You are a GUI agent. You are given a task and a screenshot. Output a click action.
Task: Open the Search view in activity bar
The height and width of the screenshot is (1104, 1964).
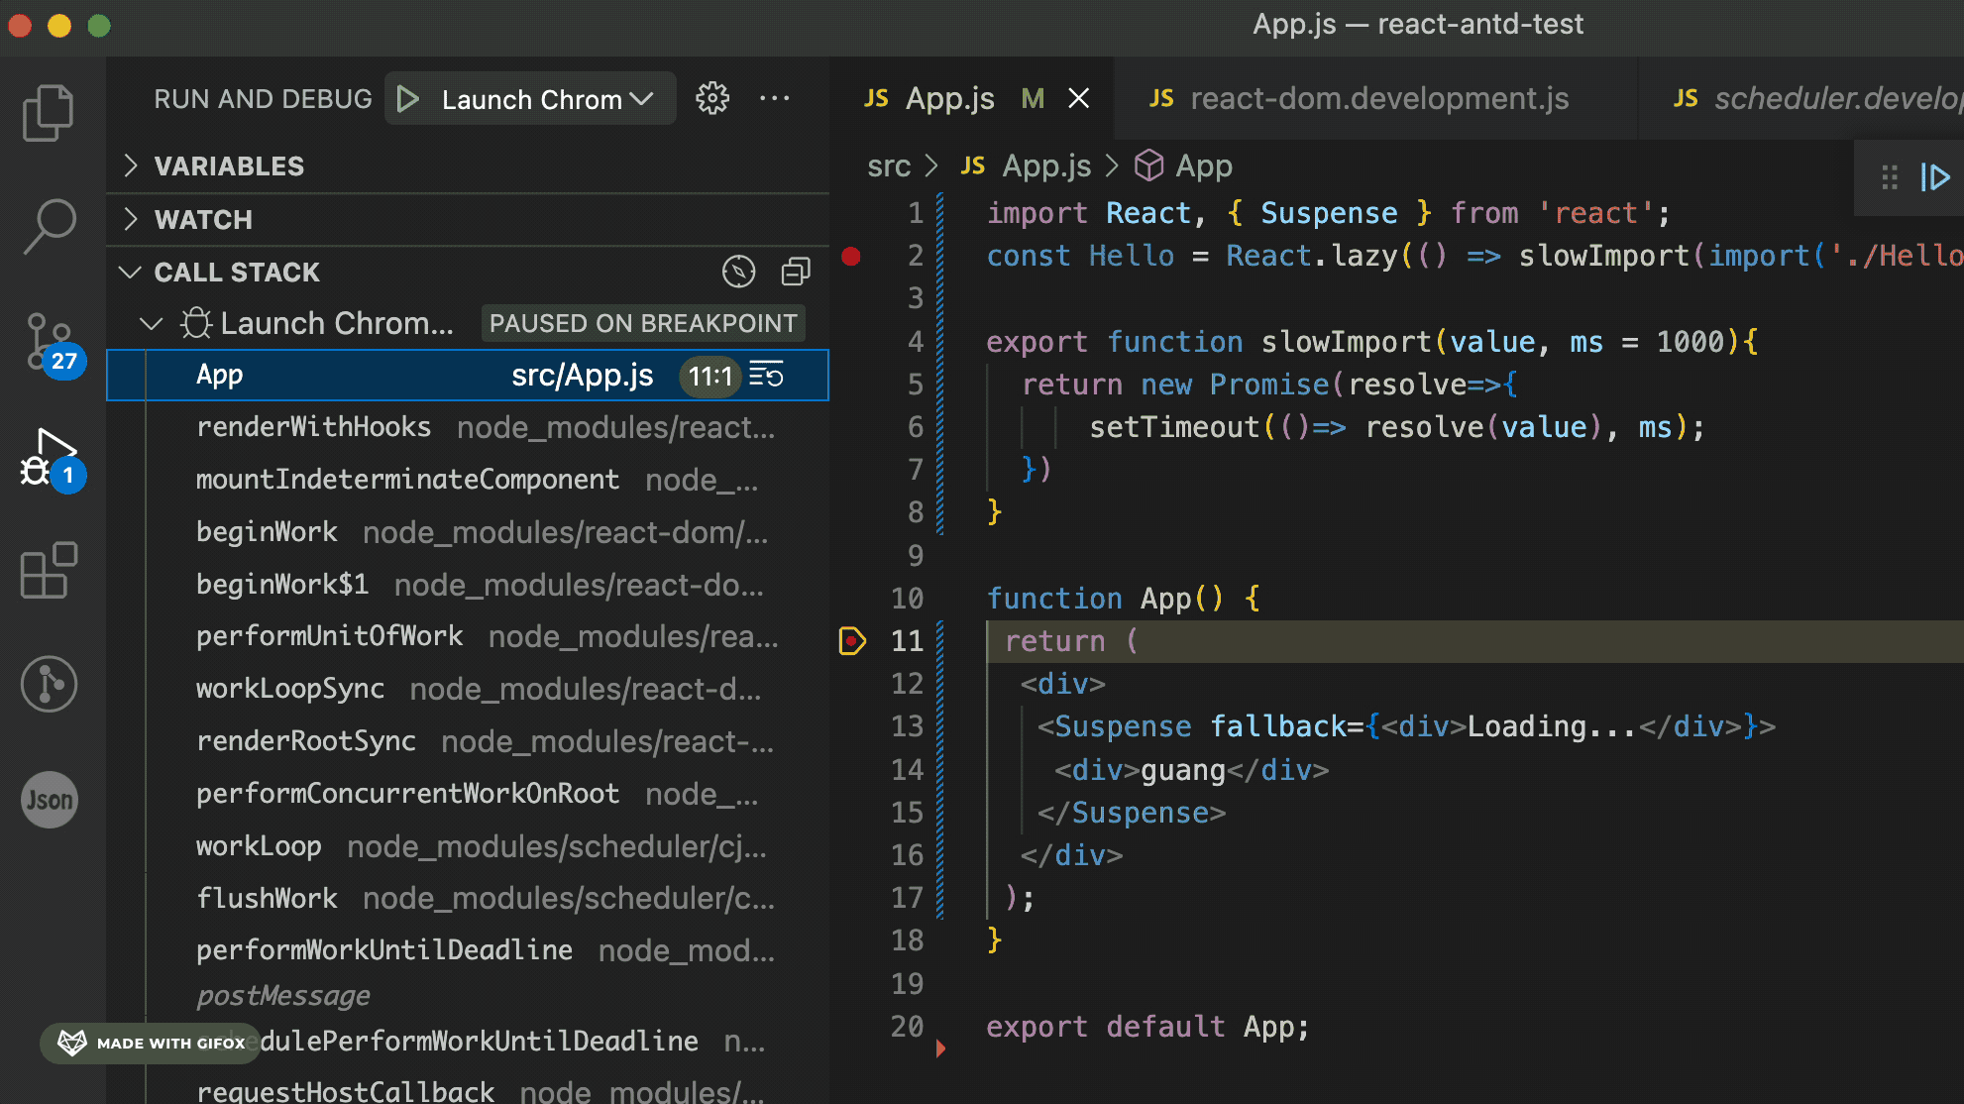click(x=48, y=226)
